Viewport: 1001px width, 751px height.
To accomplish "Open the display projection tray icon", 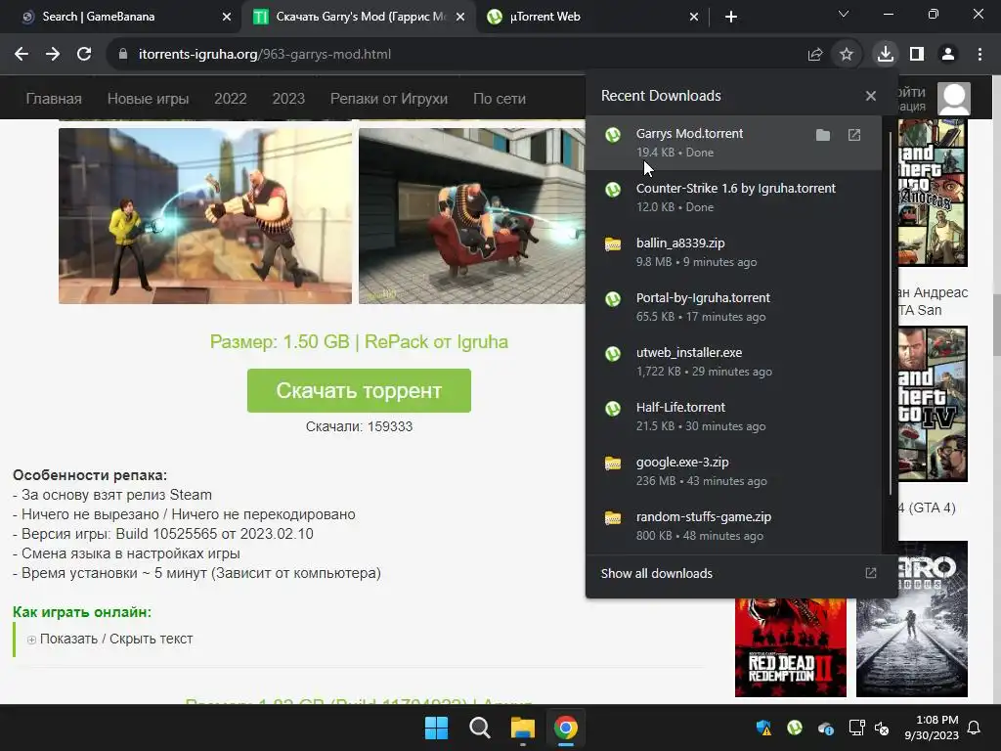I will 856,728.
